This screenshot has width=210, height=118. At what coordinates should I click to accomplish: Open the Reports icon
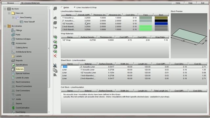(13, 61)
